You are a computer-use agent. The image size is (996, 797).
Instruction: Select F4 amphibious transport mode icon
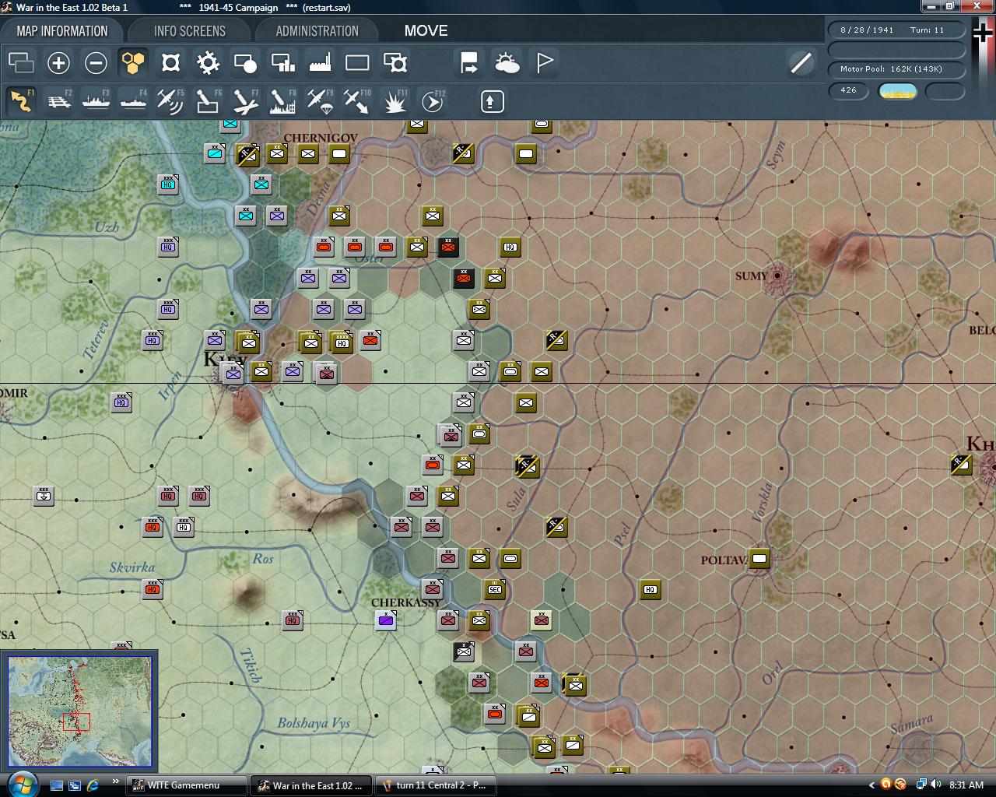[133, 101]
